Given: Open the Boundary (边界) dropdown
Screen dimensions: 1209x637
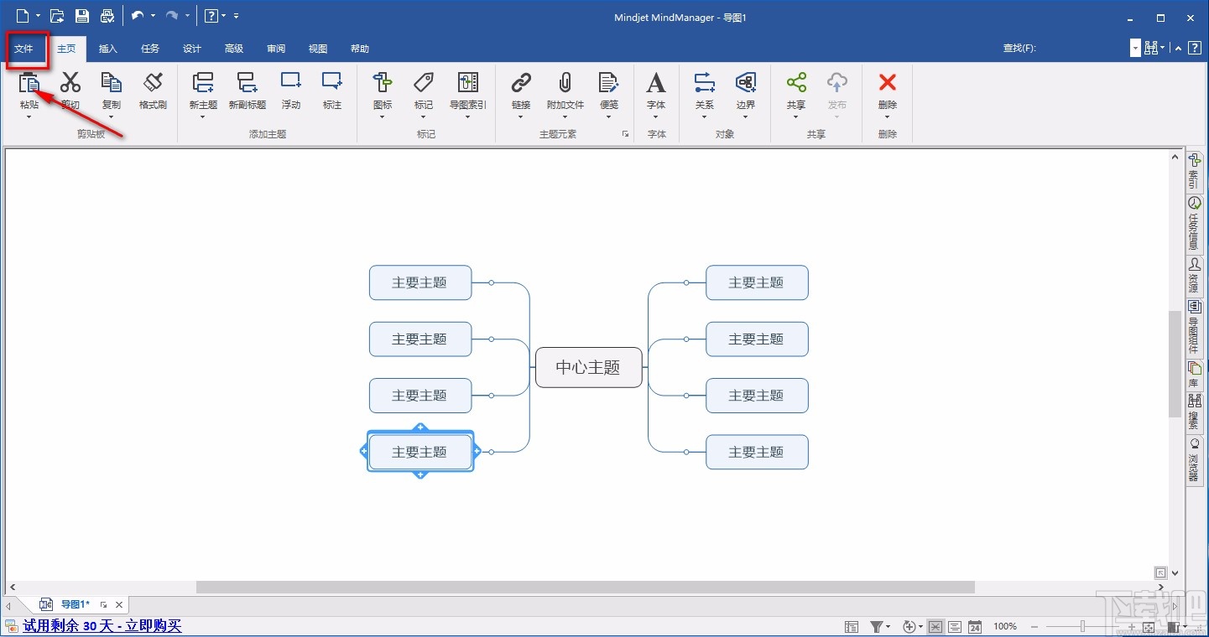Looking at the screenshot, I should click(x=746, y=117).
